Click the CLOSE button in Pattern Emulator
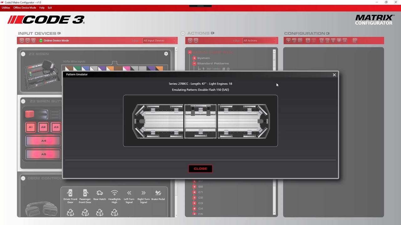The image size is (401, 225). coord(200,169)
